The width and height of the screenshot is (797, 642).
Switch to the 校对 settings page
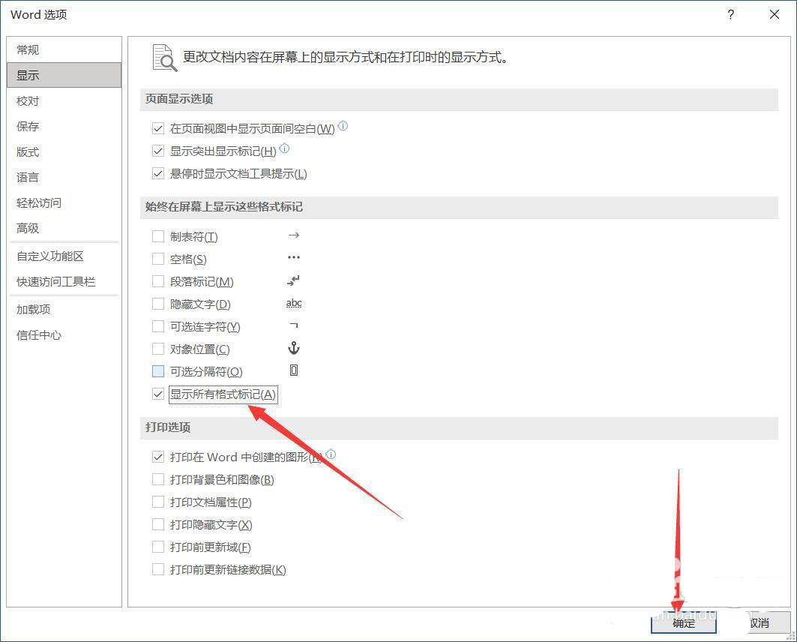pos(28,100)
